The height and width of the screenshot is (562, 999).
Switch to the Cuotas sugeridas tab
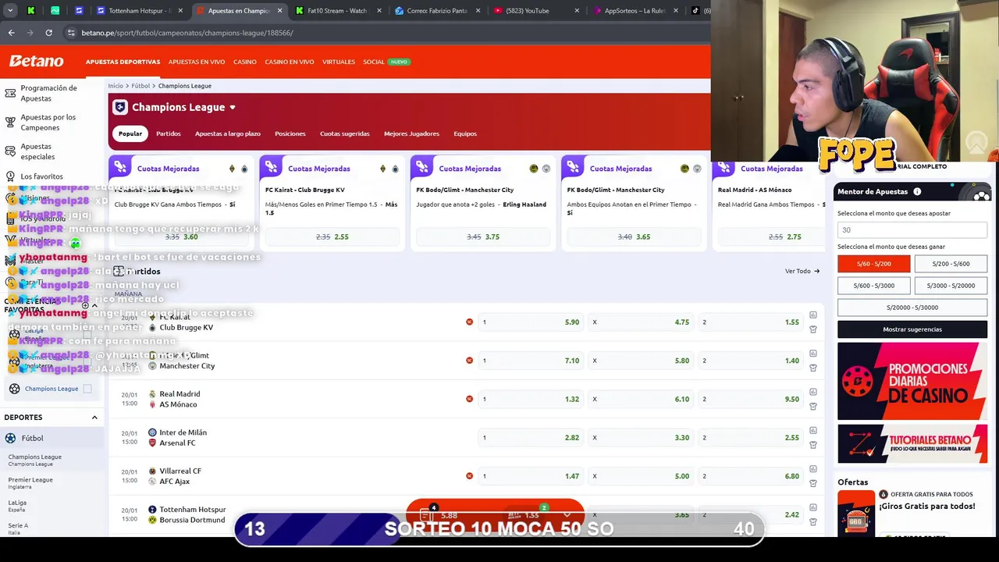tap(344, 133)
